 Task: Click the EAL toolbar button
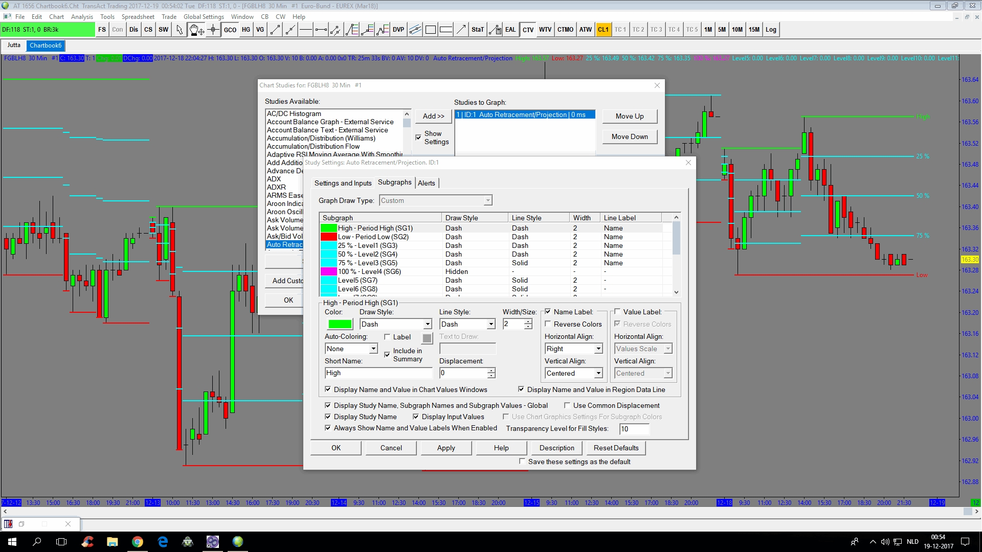(x=510, y=30)
